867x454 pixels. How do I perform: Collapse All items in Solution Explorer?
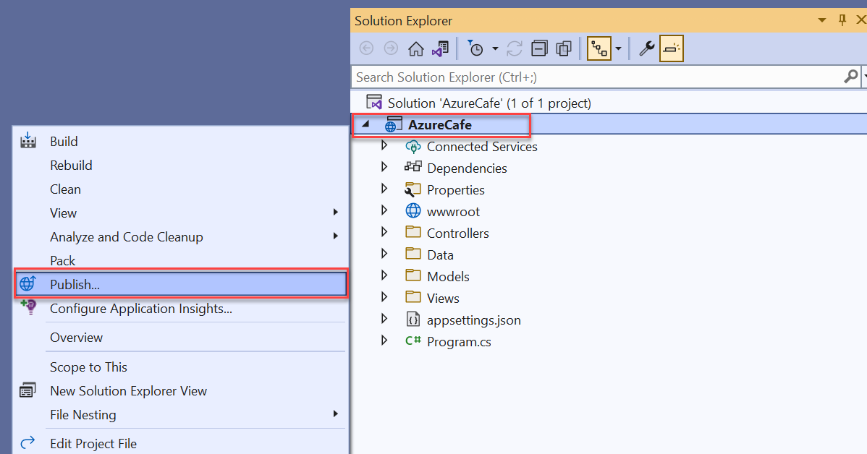pyautogui.click(x=539, y=48)
